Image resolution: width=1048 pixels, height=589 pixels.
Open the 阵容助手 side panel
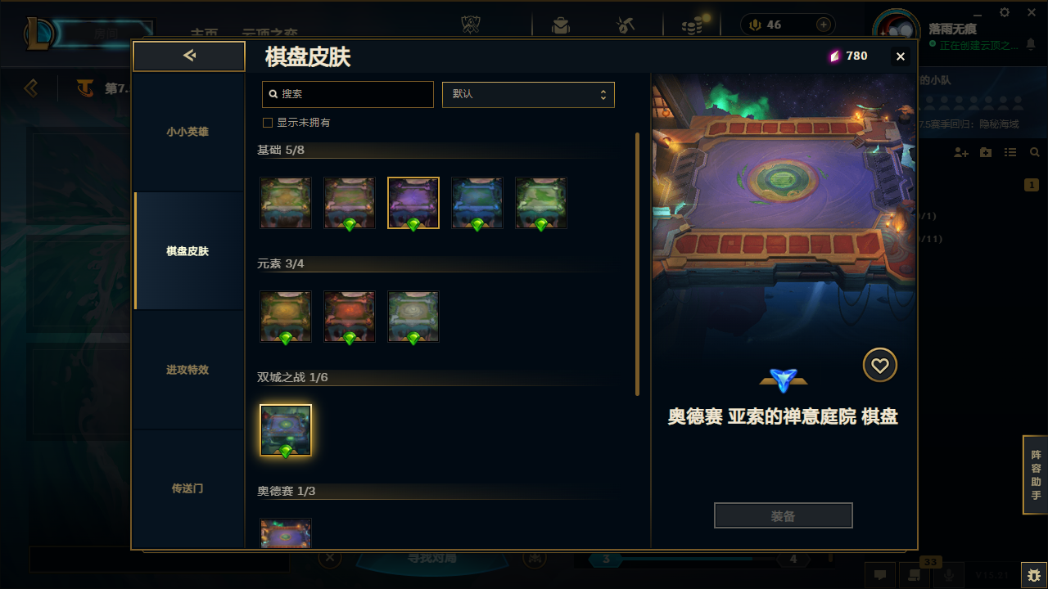point(1036,475)
